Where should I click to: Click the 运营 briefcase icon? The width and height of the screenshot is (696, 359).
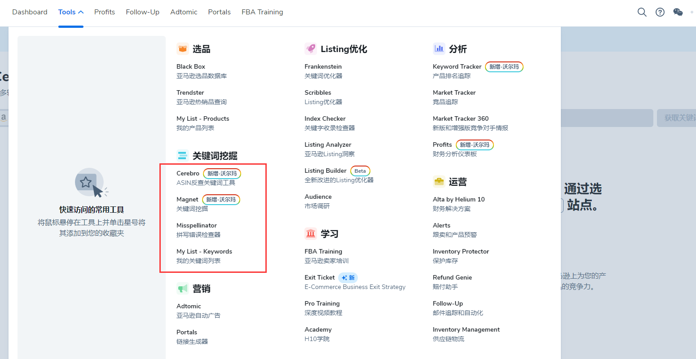point(439,181)
